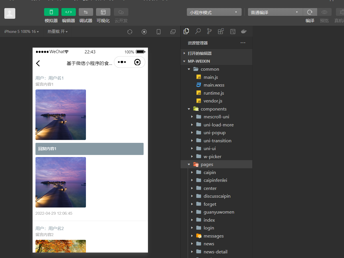This screenshot has height=258, width=344.
Task: Expand the discusscaipin folder
Action: (x=216, y=196)
